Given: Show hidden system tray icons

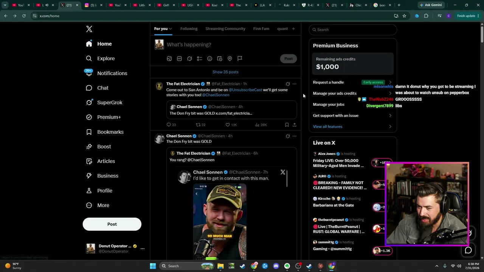Looking at the screenshot, I should pos(437,266).
